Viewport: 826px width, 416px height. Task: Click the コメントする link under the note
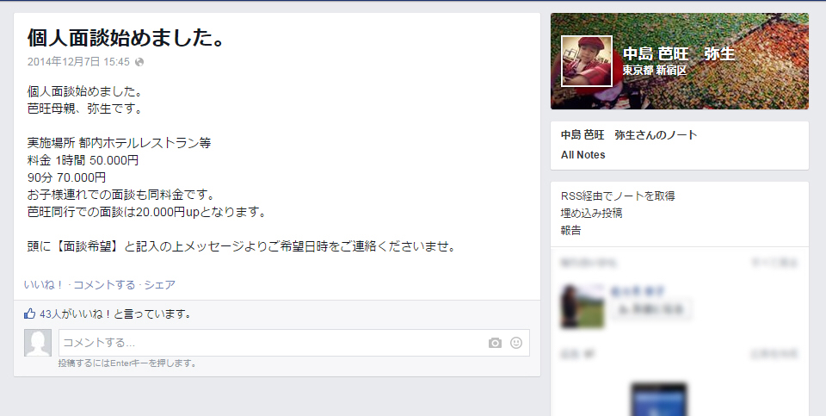tap(104, 285)
